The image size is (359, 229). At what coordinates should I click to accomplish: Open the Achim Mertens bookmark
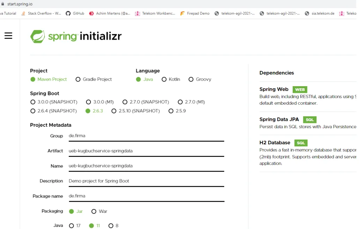coord(110,14)
